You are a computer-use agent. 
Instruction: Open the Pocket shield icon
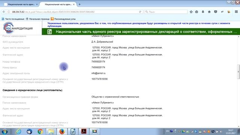pos(216,12)
